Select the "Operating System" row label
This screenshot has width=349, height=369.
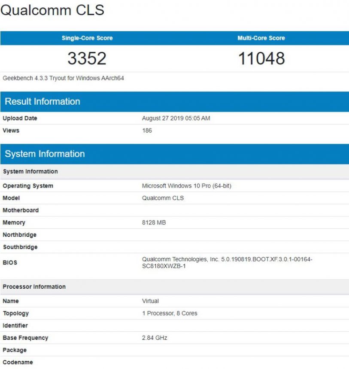[28, 186]
